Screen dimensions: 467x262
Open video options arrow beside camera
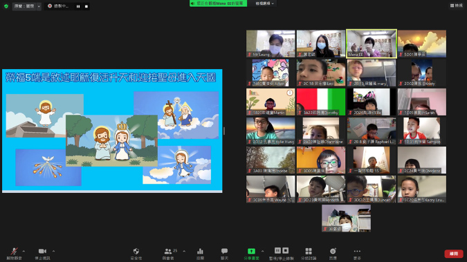pyautogui.click(x=53, y=251)
